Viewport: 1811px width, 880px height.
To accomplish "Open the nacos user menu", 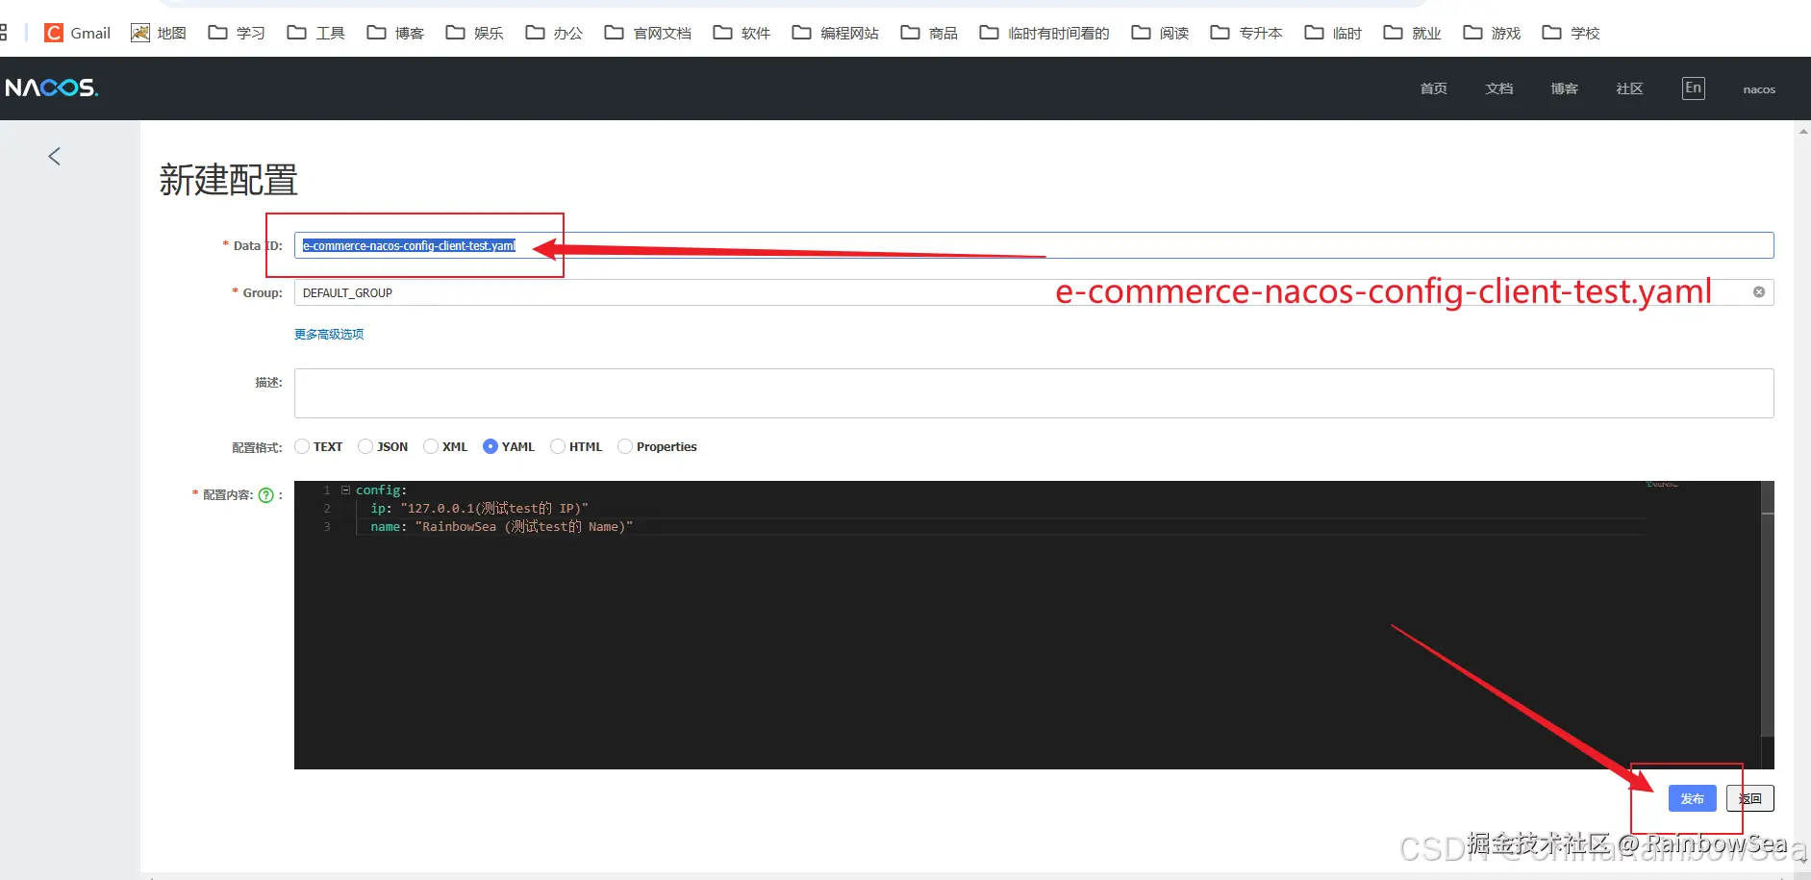I will pos(1759,89).
